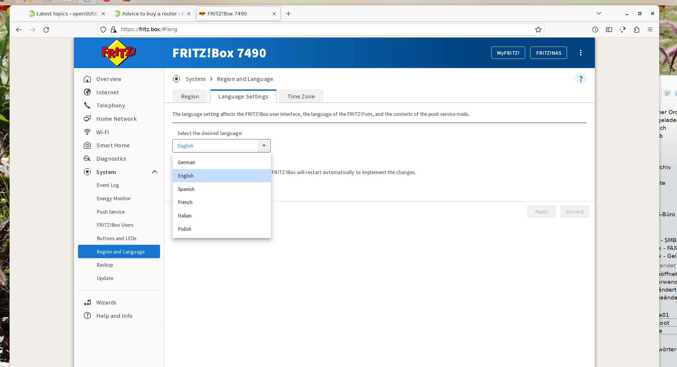Choose Spanish language option
The width and height of the screenshot is (677, 367).
(221, 189)
